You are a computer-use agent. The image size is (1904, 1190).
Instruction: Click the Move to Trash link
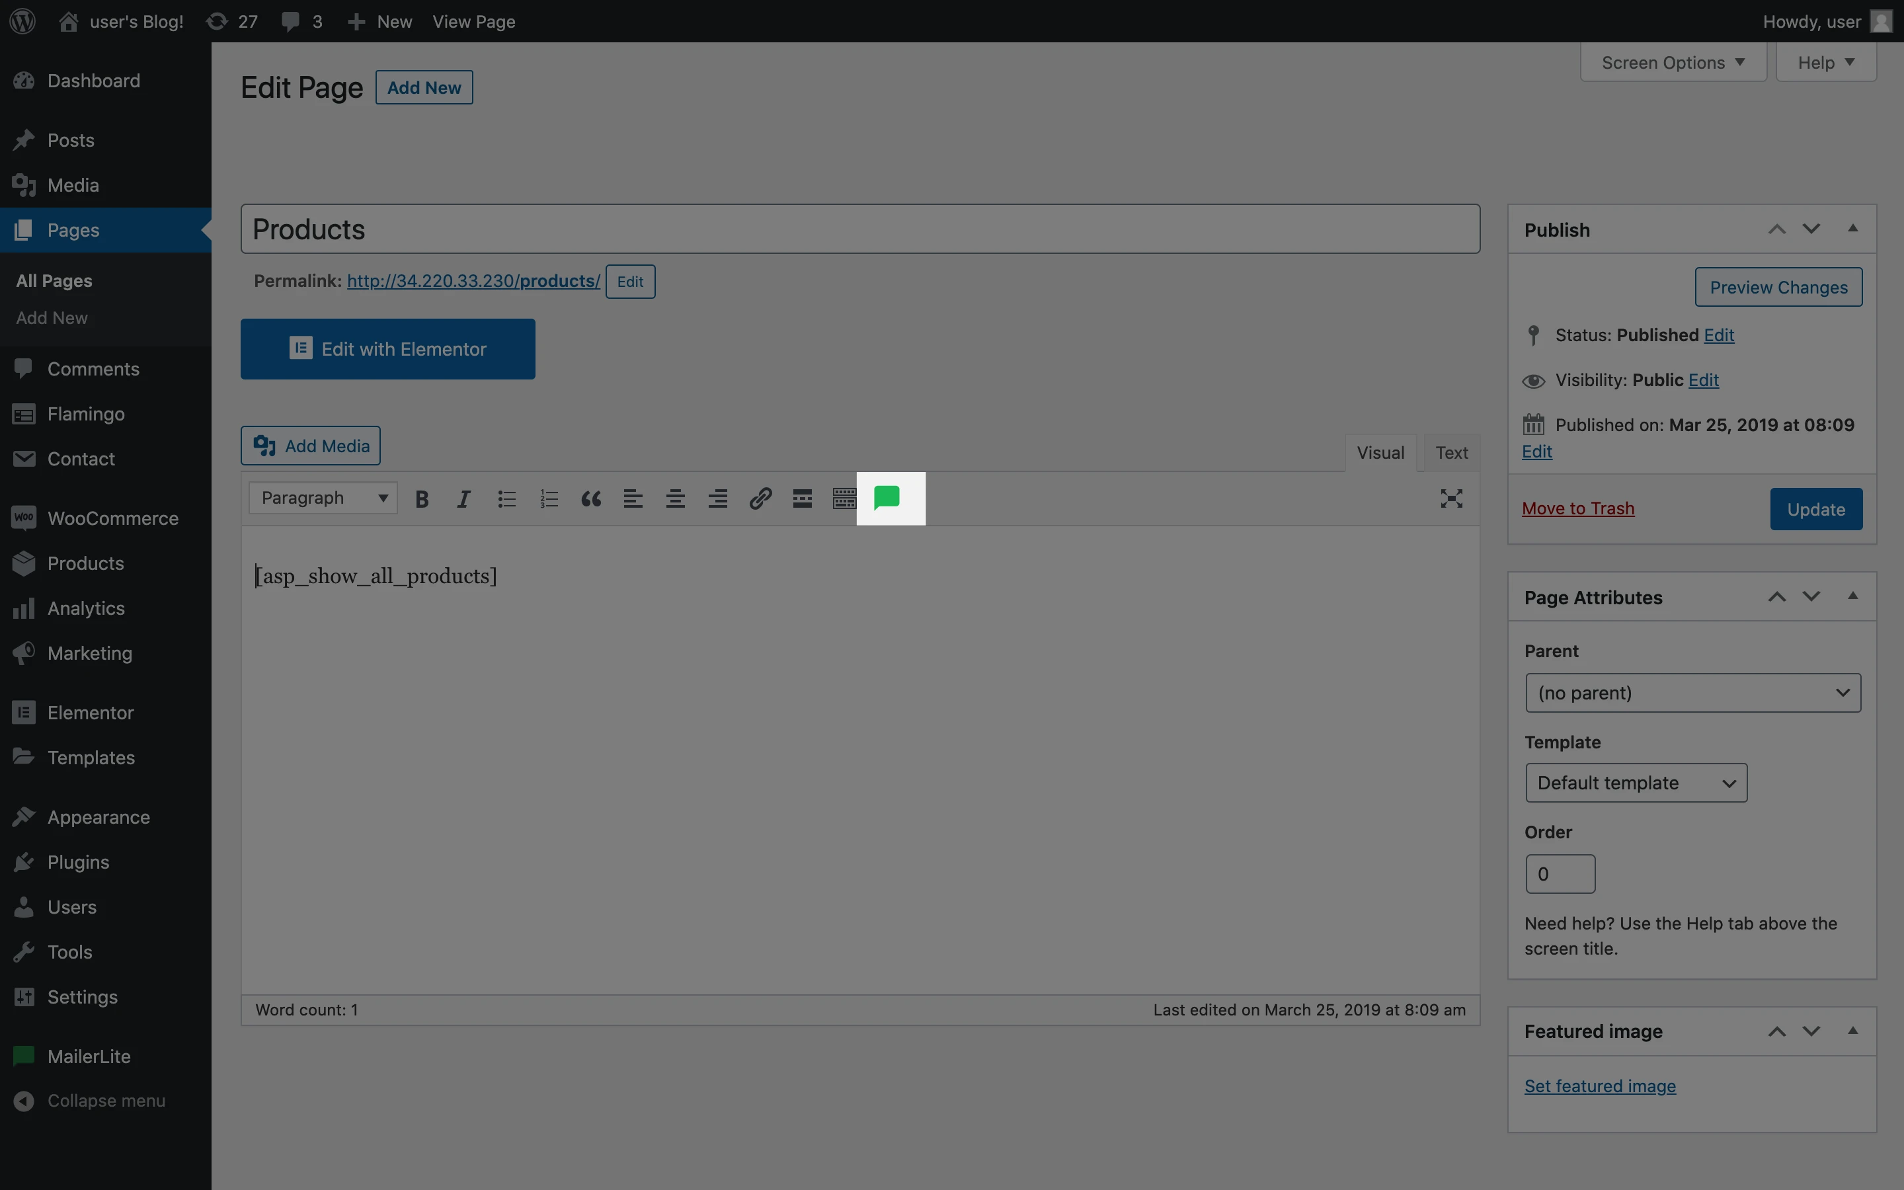(1577, 508)
